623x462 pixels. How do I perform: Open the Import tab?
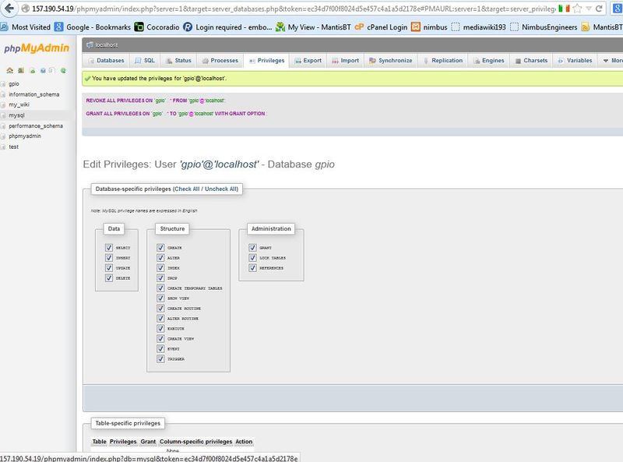tap(345, 61)
